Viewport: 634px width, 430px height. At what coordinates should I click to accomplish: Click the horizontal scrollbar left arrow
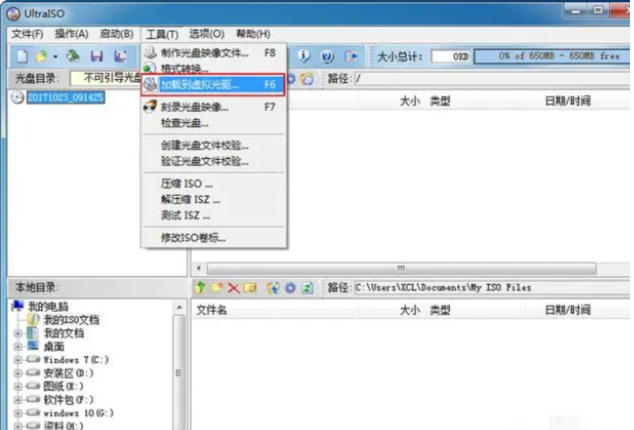pyautogui.click(x=198, y=268)
